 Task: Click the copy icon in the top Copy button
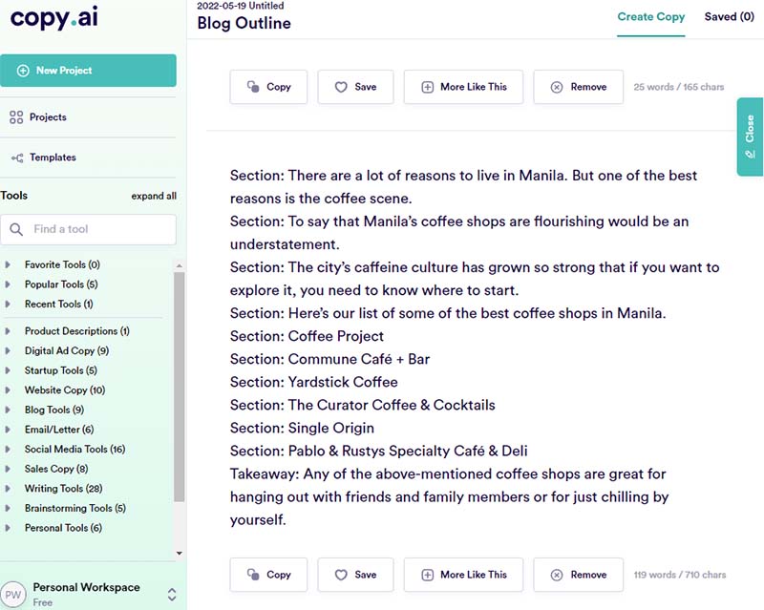tap(253, 87)
